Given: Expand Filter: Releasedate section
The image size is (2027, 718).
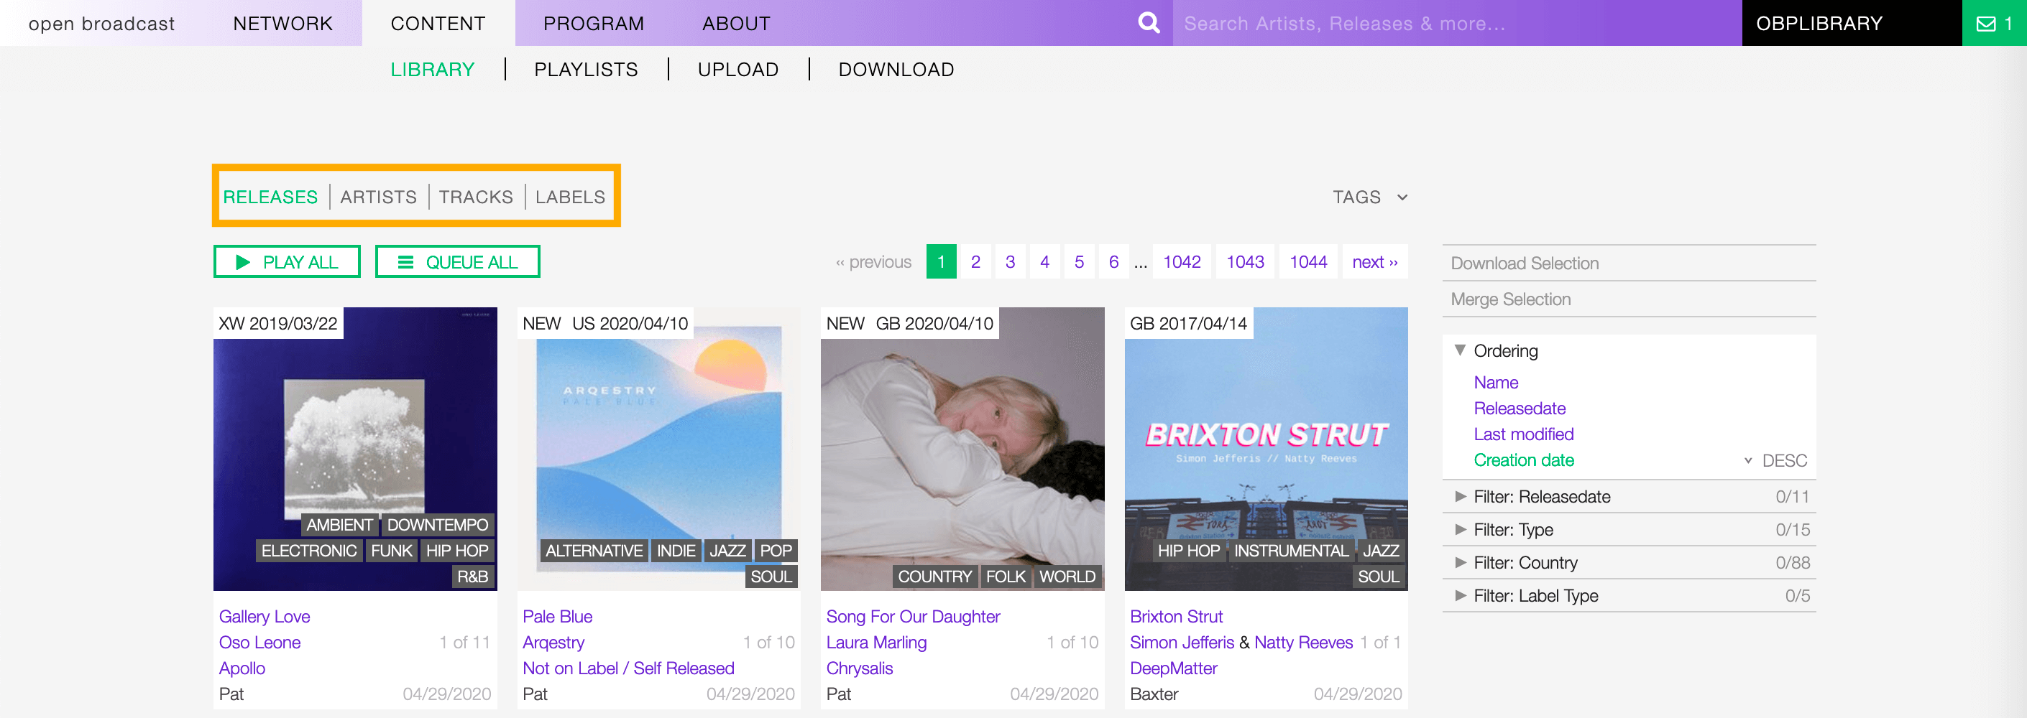Looking at the screenshot, I should point(1629,496).
